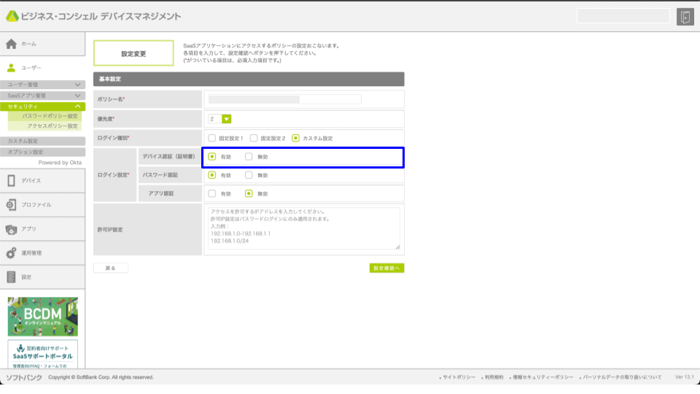Select パスワード認証 有効 radio
This screenshot has width=700, height=394.
pos(212,175)
